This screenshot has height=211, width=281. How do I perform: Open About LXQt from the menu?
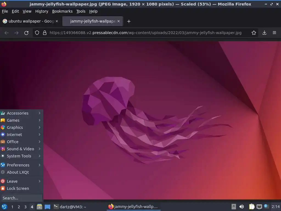tap(21, 172)
